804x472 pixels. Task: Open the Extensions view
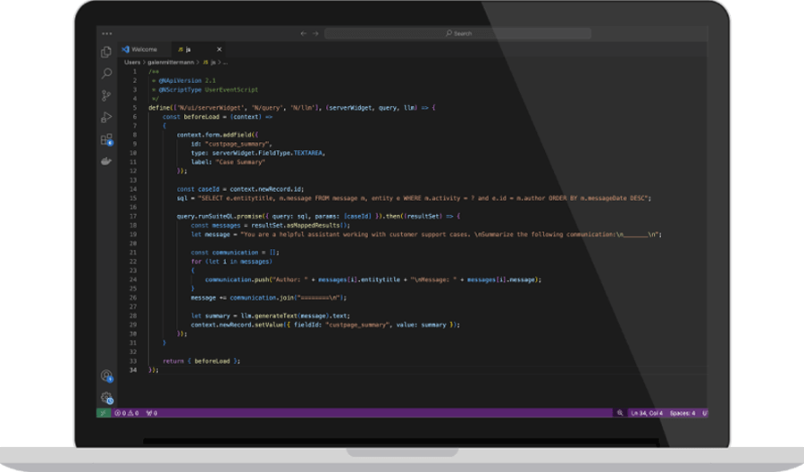[x=106, y=139]
